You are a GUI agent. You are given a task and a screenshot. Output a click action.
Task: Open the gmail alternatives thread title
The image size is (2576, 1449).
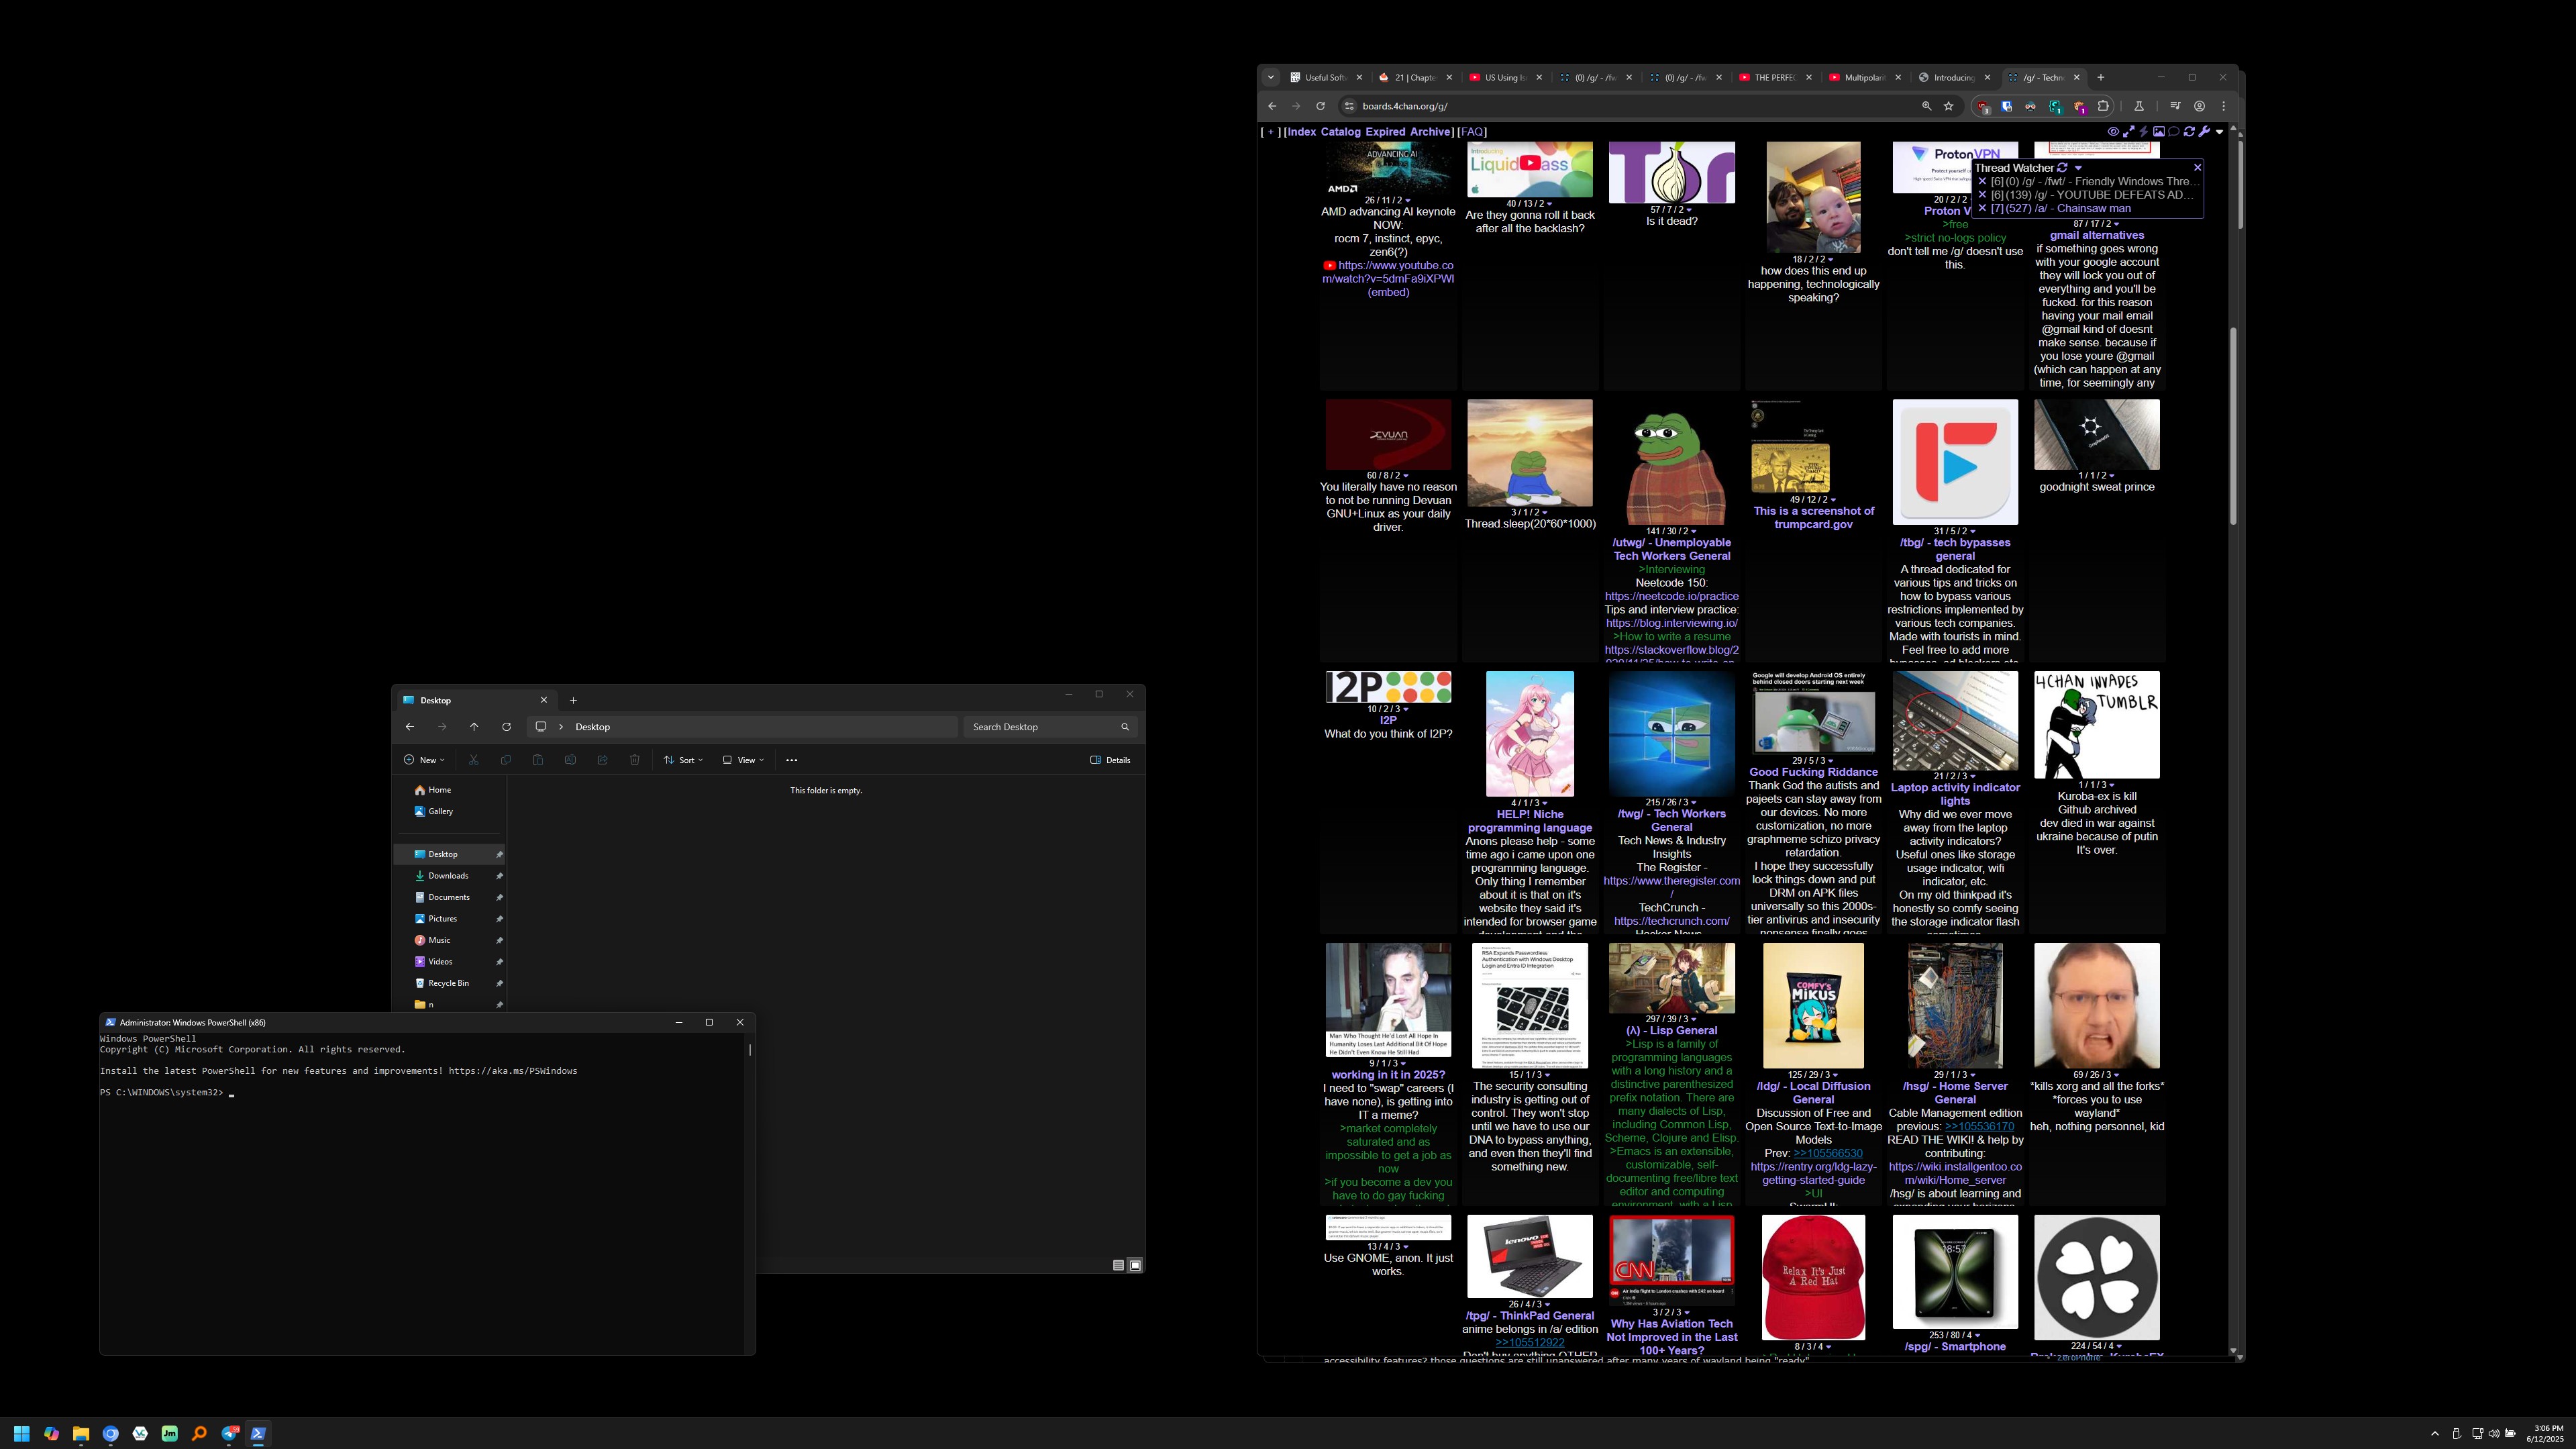[2096, 235]
